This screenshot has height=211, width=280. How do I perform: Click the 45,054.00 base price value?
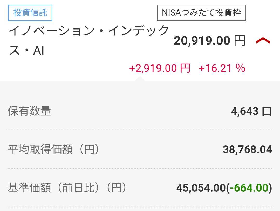coord(201,188)
